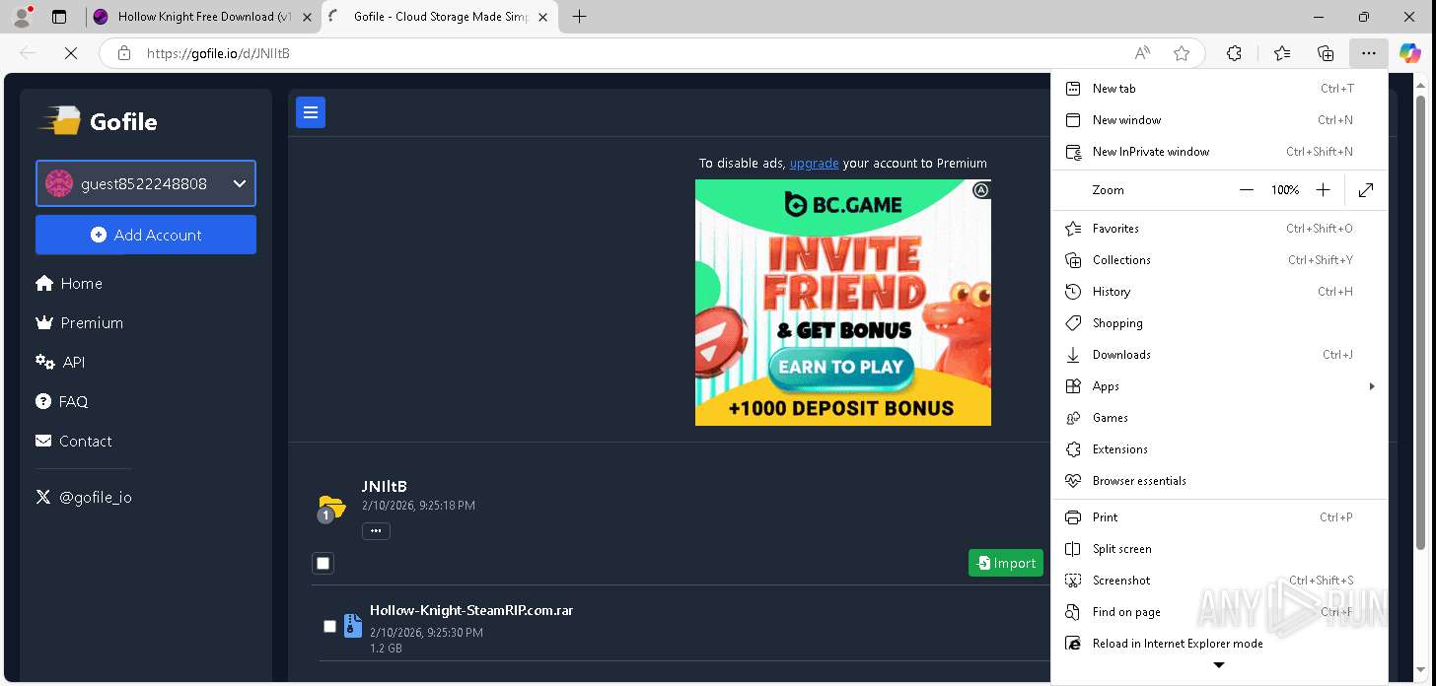Open the JNIltB folder options ellipsis
The image size is (1436, 686).
tap(376, 530)
